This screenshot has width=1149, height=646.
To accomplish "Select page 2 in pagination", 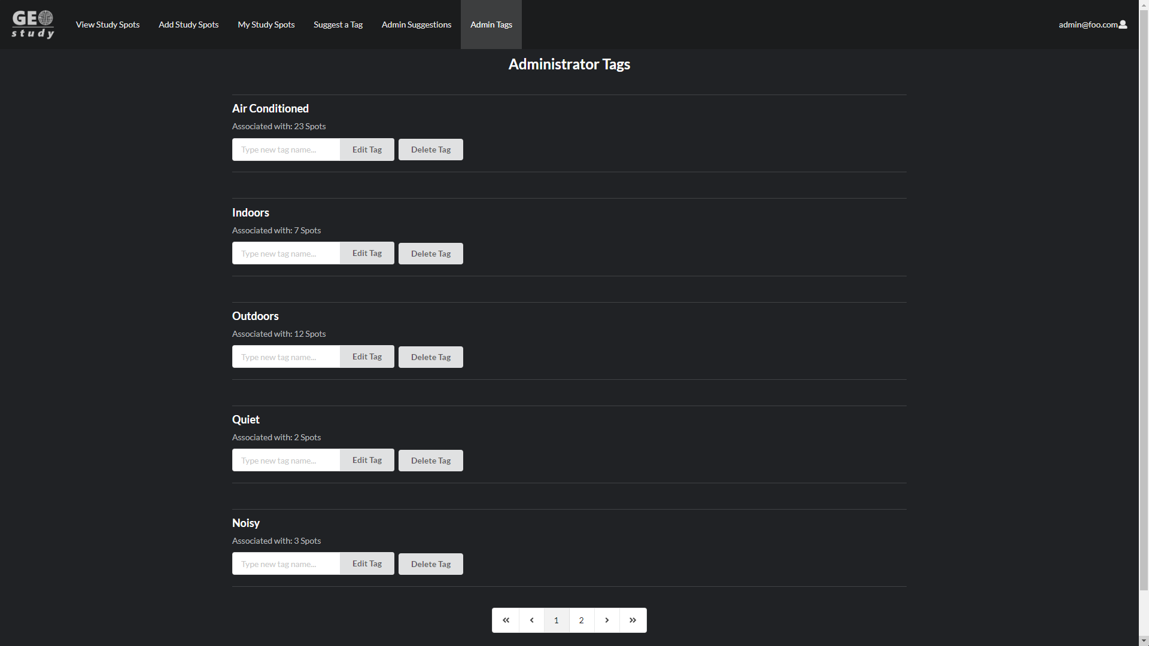I will point(582,619).
